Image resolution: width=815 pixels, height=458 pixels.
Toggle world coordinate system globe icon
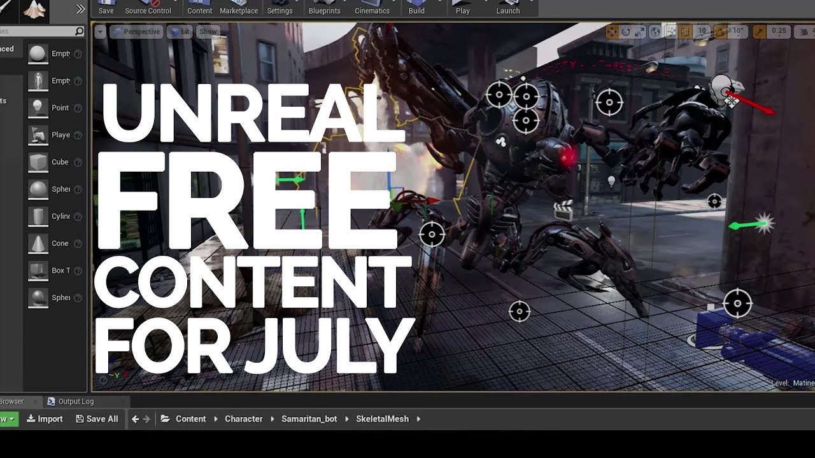pos(656,31)
